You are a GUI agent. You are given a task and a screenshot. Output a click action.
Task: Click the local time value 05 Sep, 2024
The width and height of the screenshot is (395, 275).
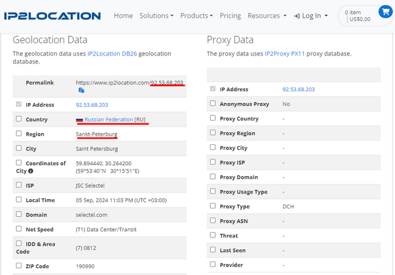pyautogui.click(x=121, y=200)
